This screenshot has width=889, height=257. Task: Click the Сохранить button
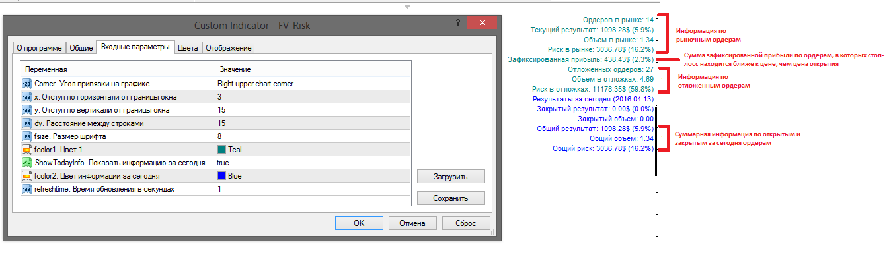pyautogui.click(x=451, y=198)
